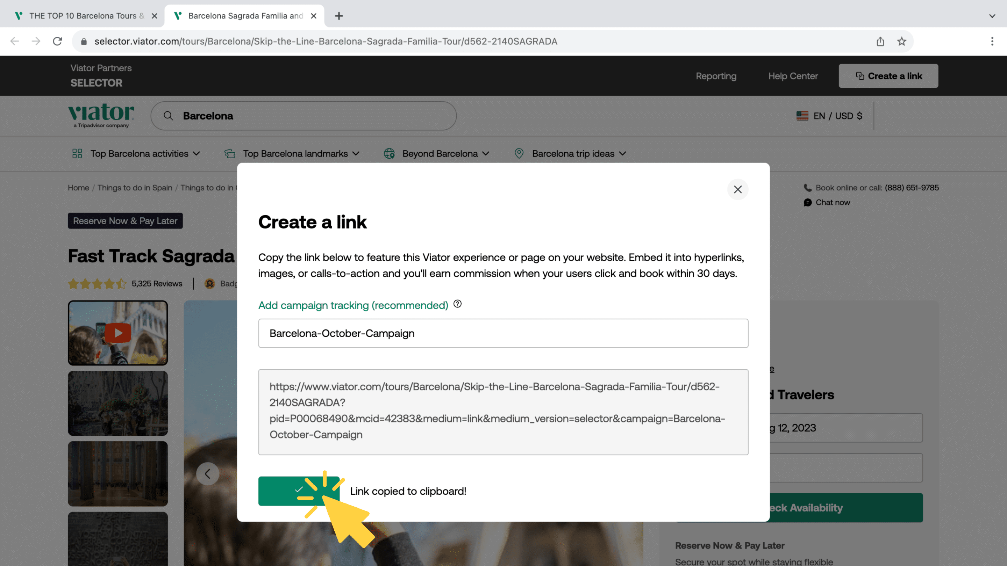Click the search magnifier icon
The width and height of the screenshot is (1007, 566).
pos(168,116)
